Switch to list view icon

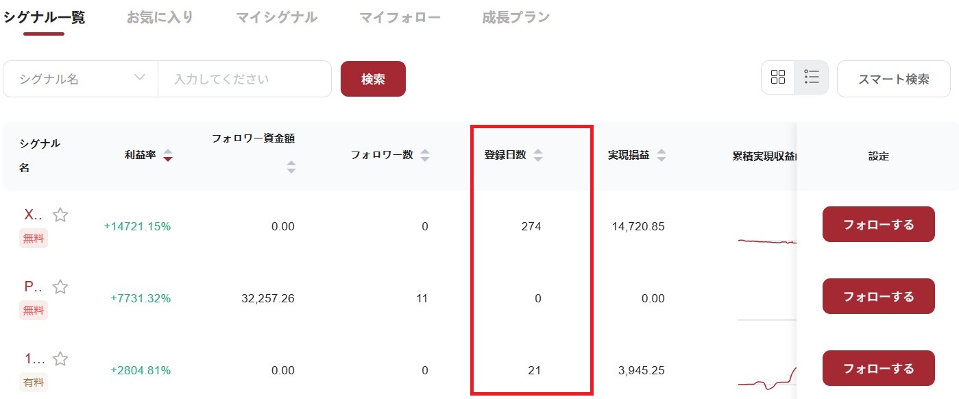click(812, 77)
